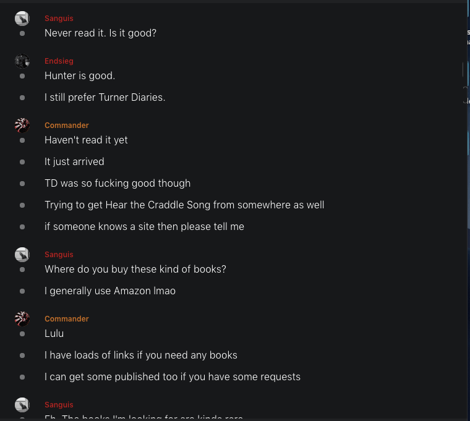Click Commander username above "Haven't read it yet"
Image resolution: width=470 pixels, height=421 pixels.
[x=67, y=125]
